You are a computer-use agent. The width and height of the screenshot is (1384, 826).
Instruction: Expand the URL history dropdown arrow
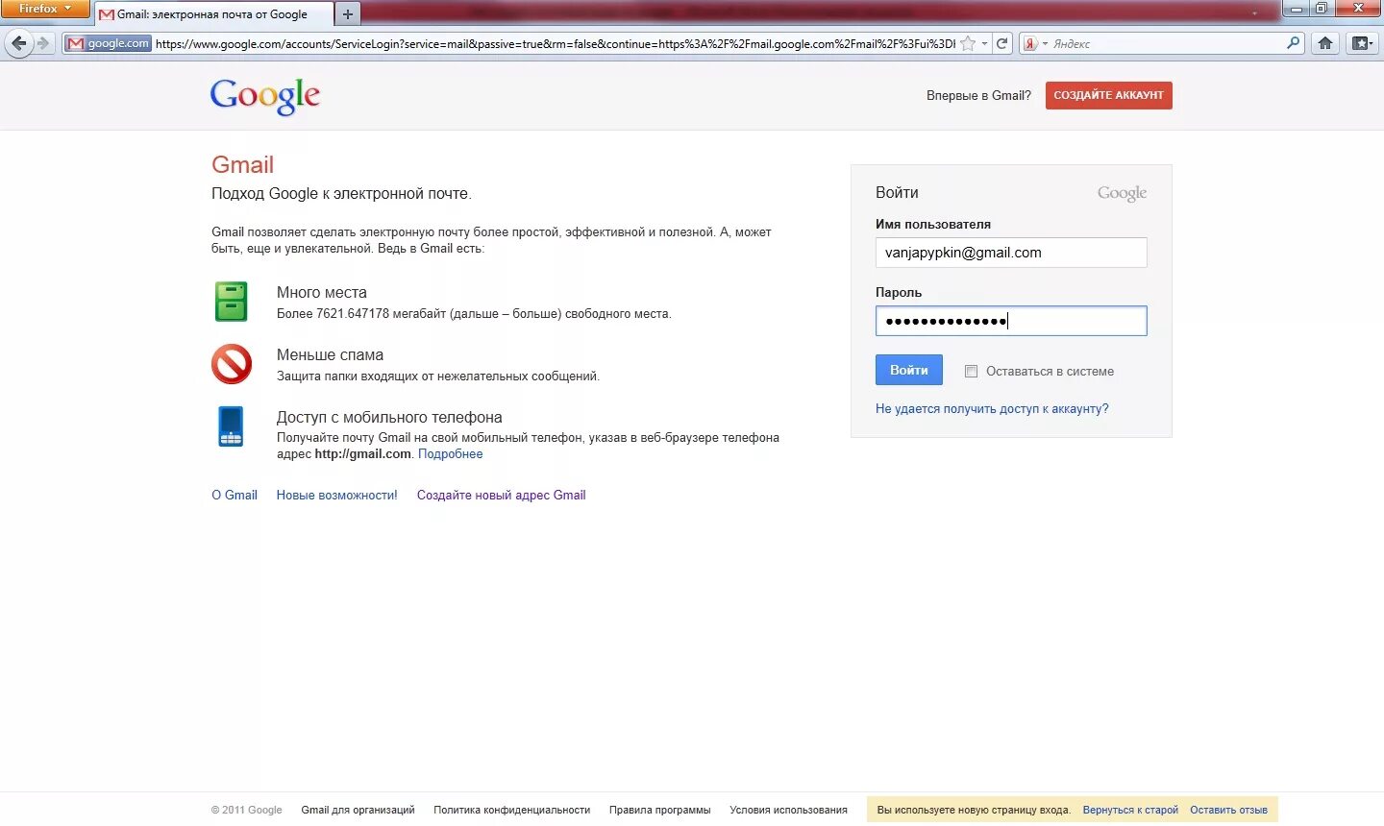tap(984, 43)
